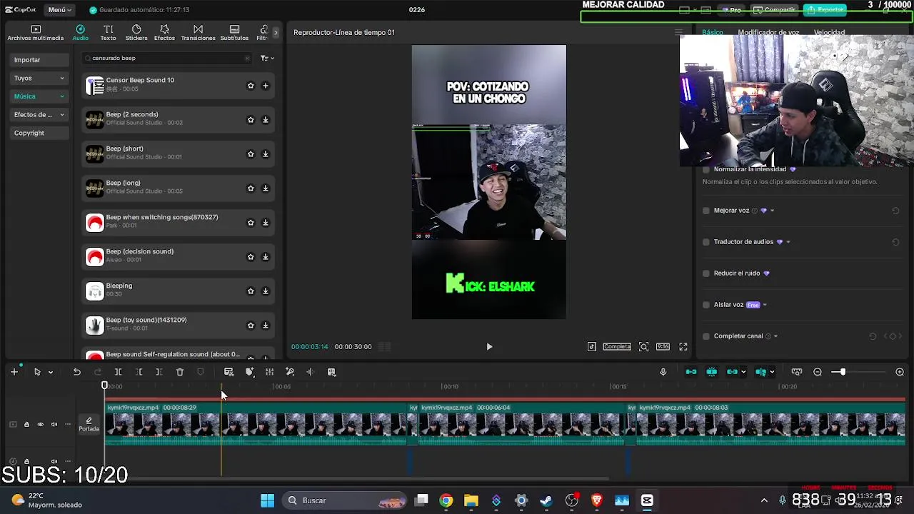Expand Completar canal options arrow
Image resolution: width=914 pixels, height=514 pixels.
[x=775, y=336]
